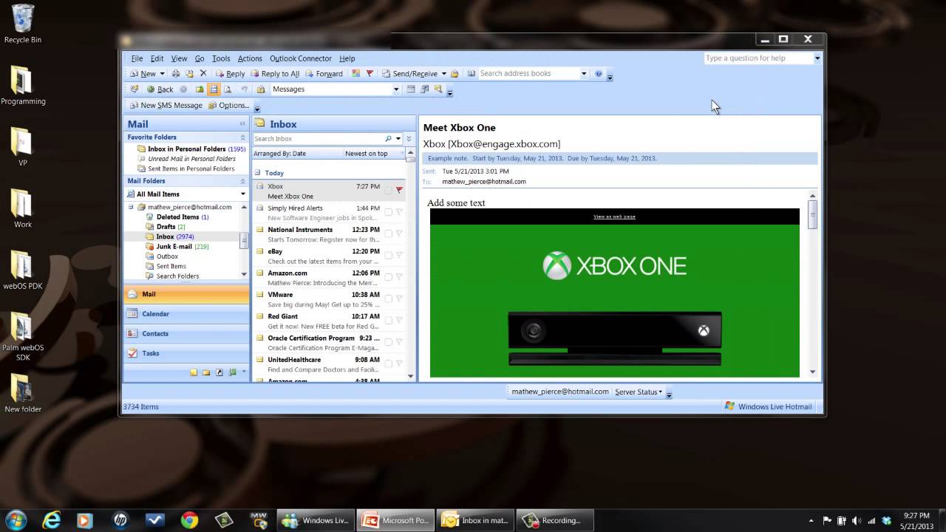This screenshot has width=946, height=532.
Task: Open the Server Status dropdown
Action: (x=639, y=392)
